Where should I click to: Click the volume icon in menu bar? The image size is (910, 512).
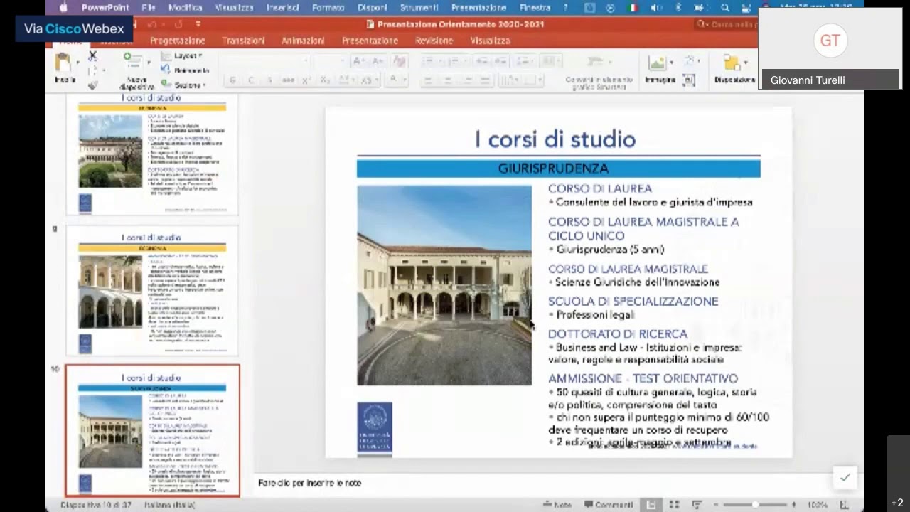[x=655, y=7]
